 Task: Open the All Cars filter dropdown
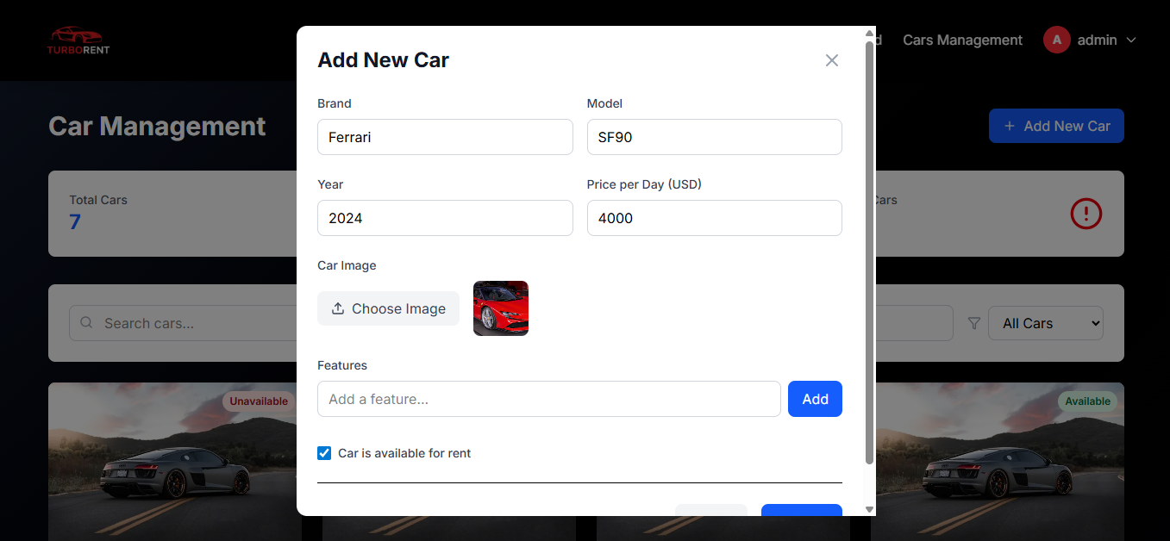[x=1046, y=323]
